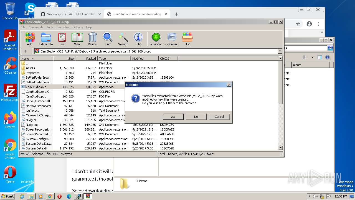Click Cancel in the Execute dialog
This screenshot has width=355, height=200.
219,117
